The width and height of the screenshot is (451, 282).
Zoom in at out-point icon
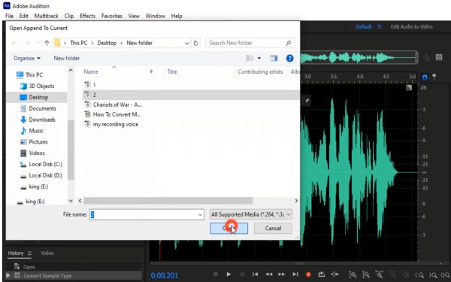pos(433,275)
